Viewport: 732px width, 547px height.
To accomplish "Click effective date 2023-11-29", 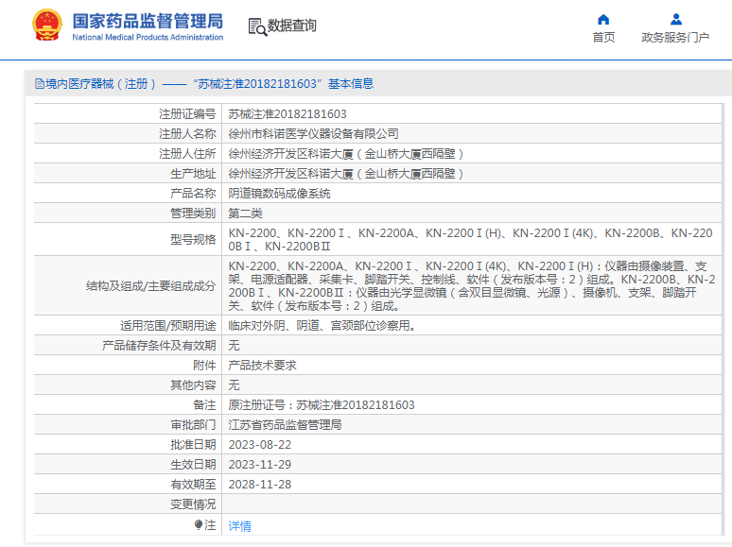I will point(259,465).
